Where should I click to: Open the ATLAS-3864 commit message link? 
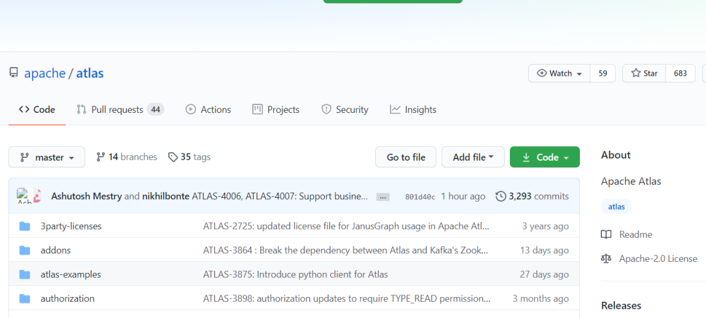pos(346,250)
